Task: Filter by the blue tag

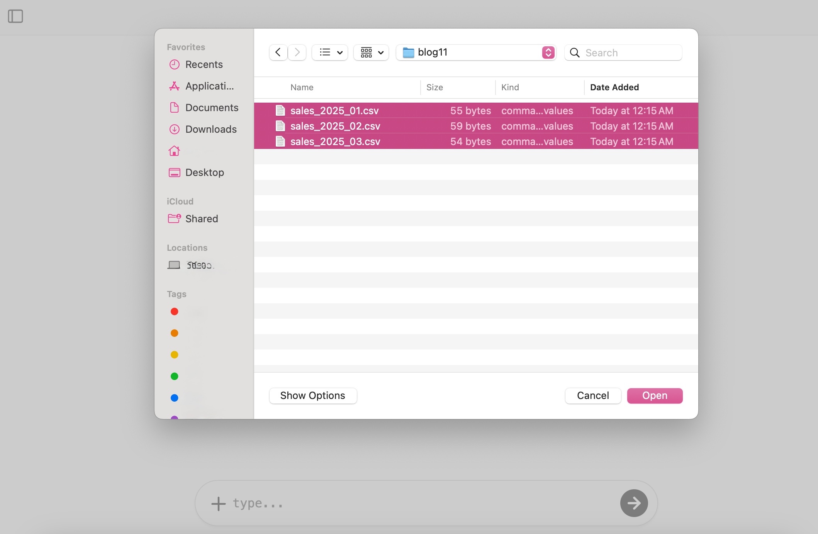Action: (x=175, y=398)
